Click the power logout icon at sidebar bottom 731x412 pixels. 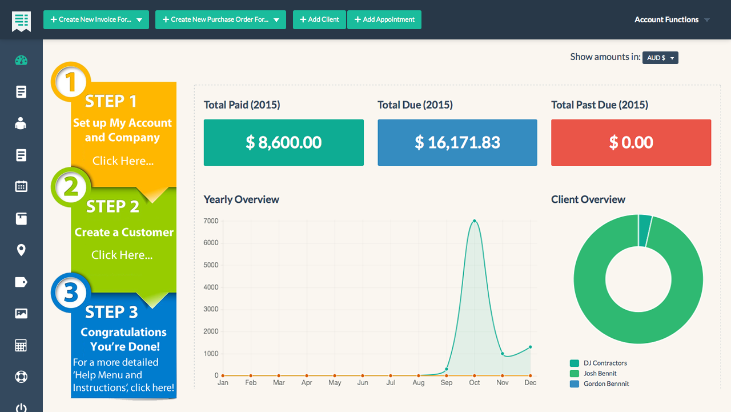tap(21, 406)
